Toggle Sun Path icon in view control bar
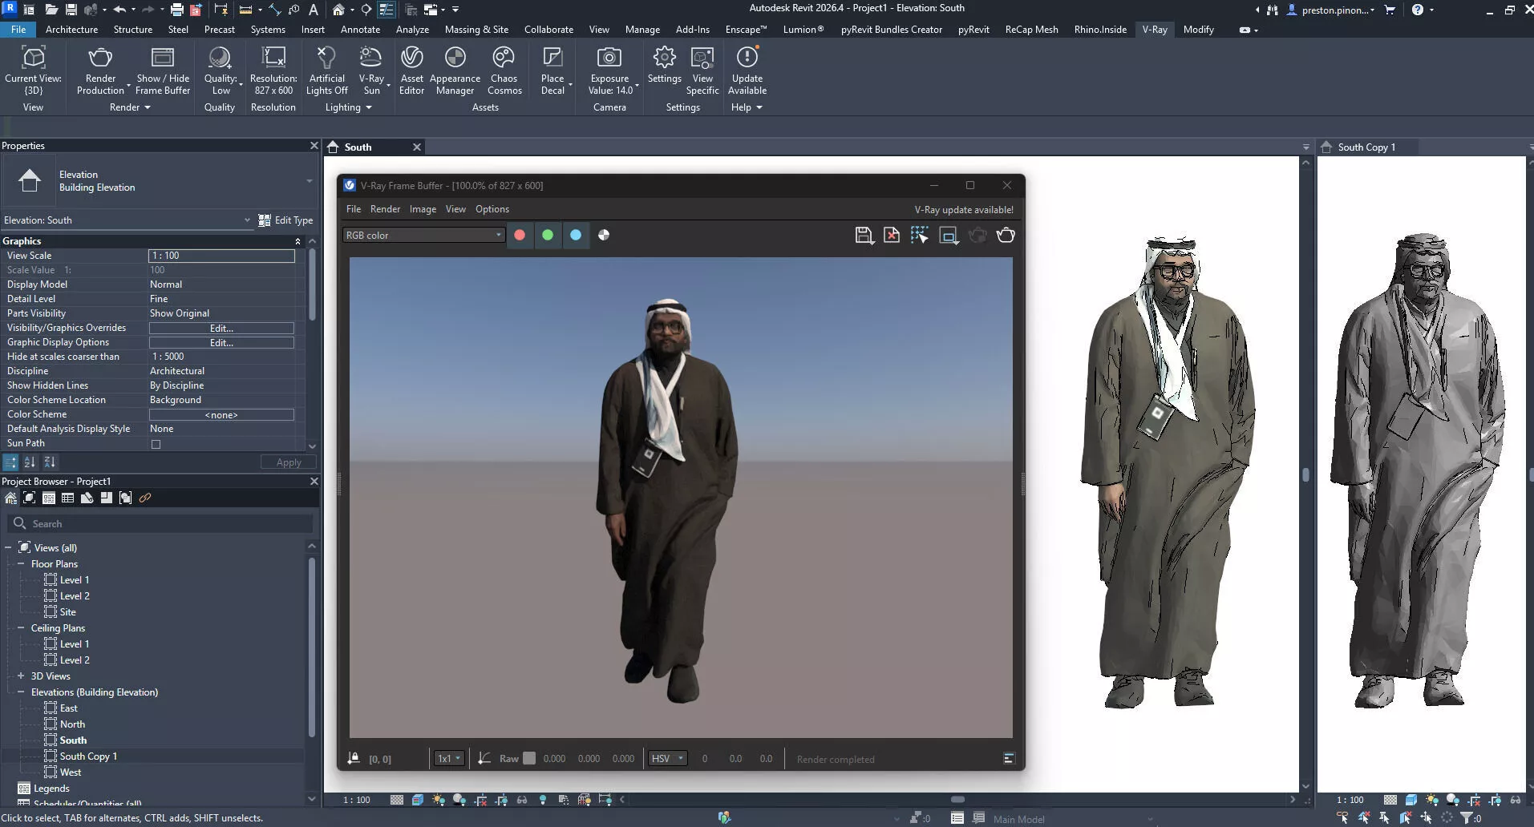 pos(438,800)
